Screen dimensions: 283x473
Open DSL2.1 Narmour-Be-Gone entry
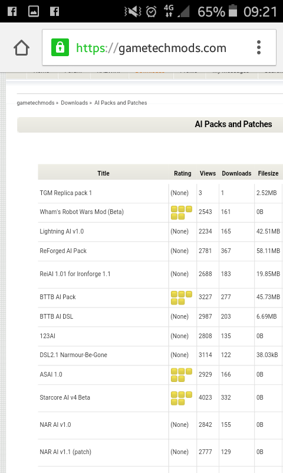[73, 355]
